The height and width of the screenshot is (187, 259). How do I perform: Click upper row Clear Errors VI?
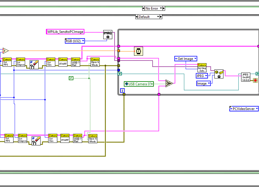click(x=34, y=65)
